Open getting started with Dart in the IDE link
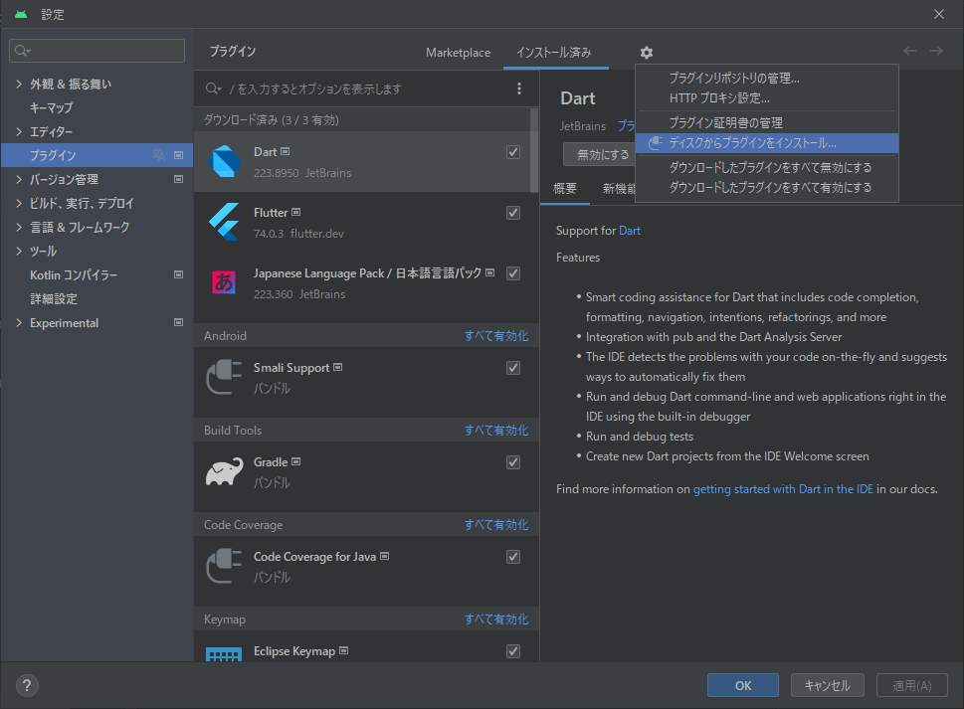 coord(783,489)
